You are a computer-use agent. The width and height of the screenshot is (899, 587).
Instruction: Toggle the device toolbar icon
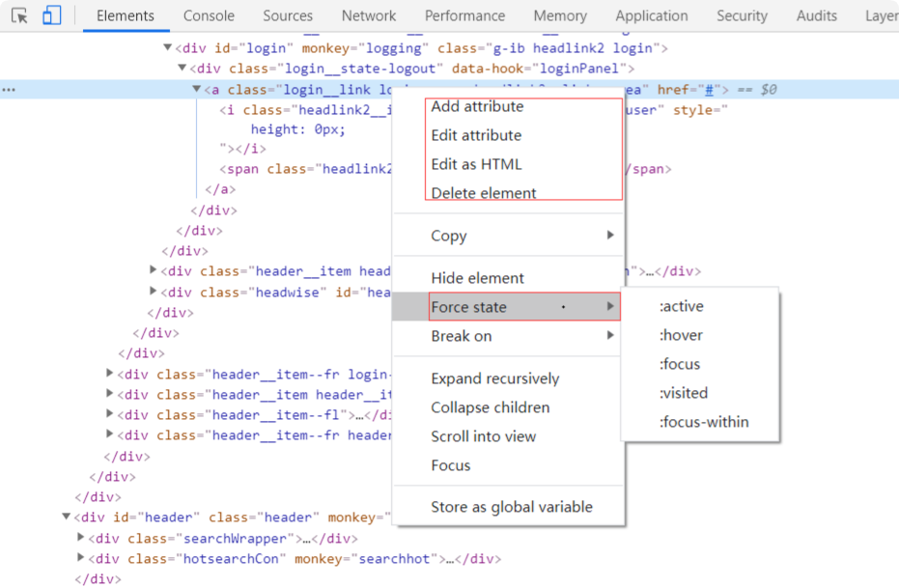[x=51, y=15]
